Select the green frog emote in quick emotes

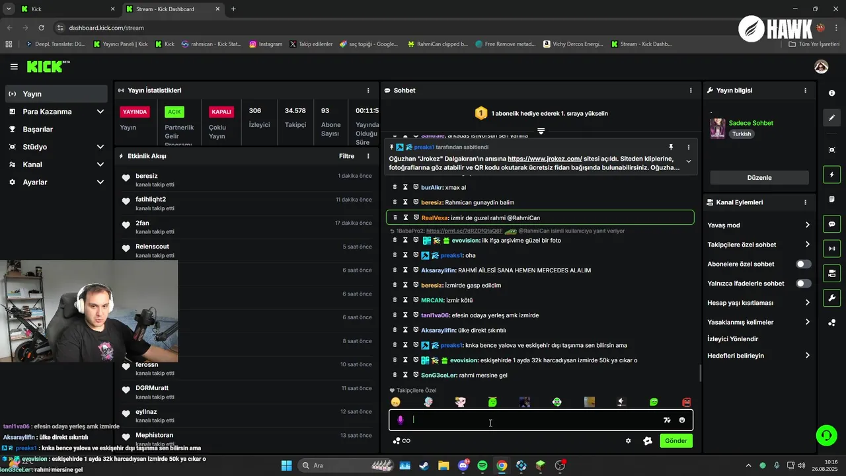[x=492, y=402]
